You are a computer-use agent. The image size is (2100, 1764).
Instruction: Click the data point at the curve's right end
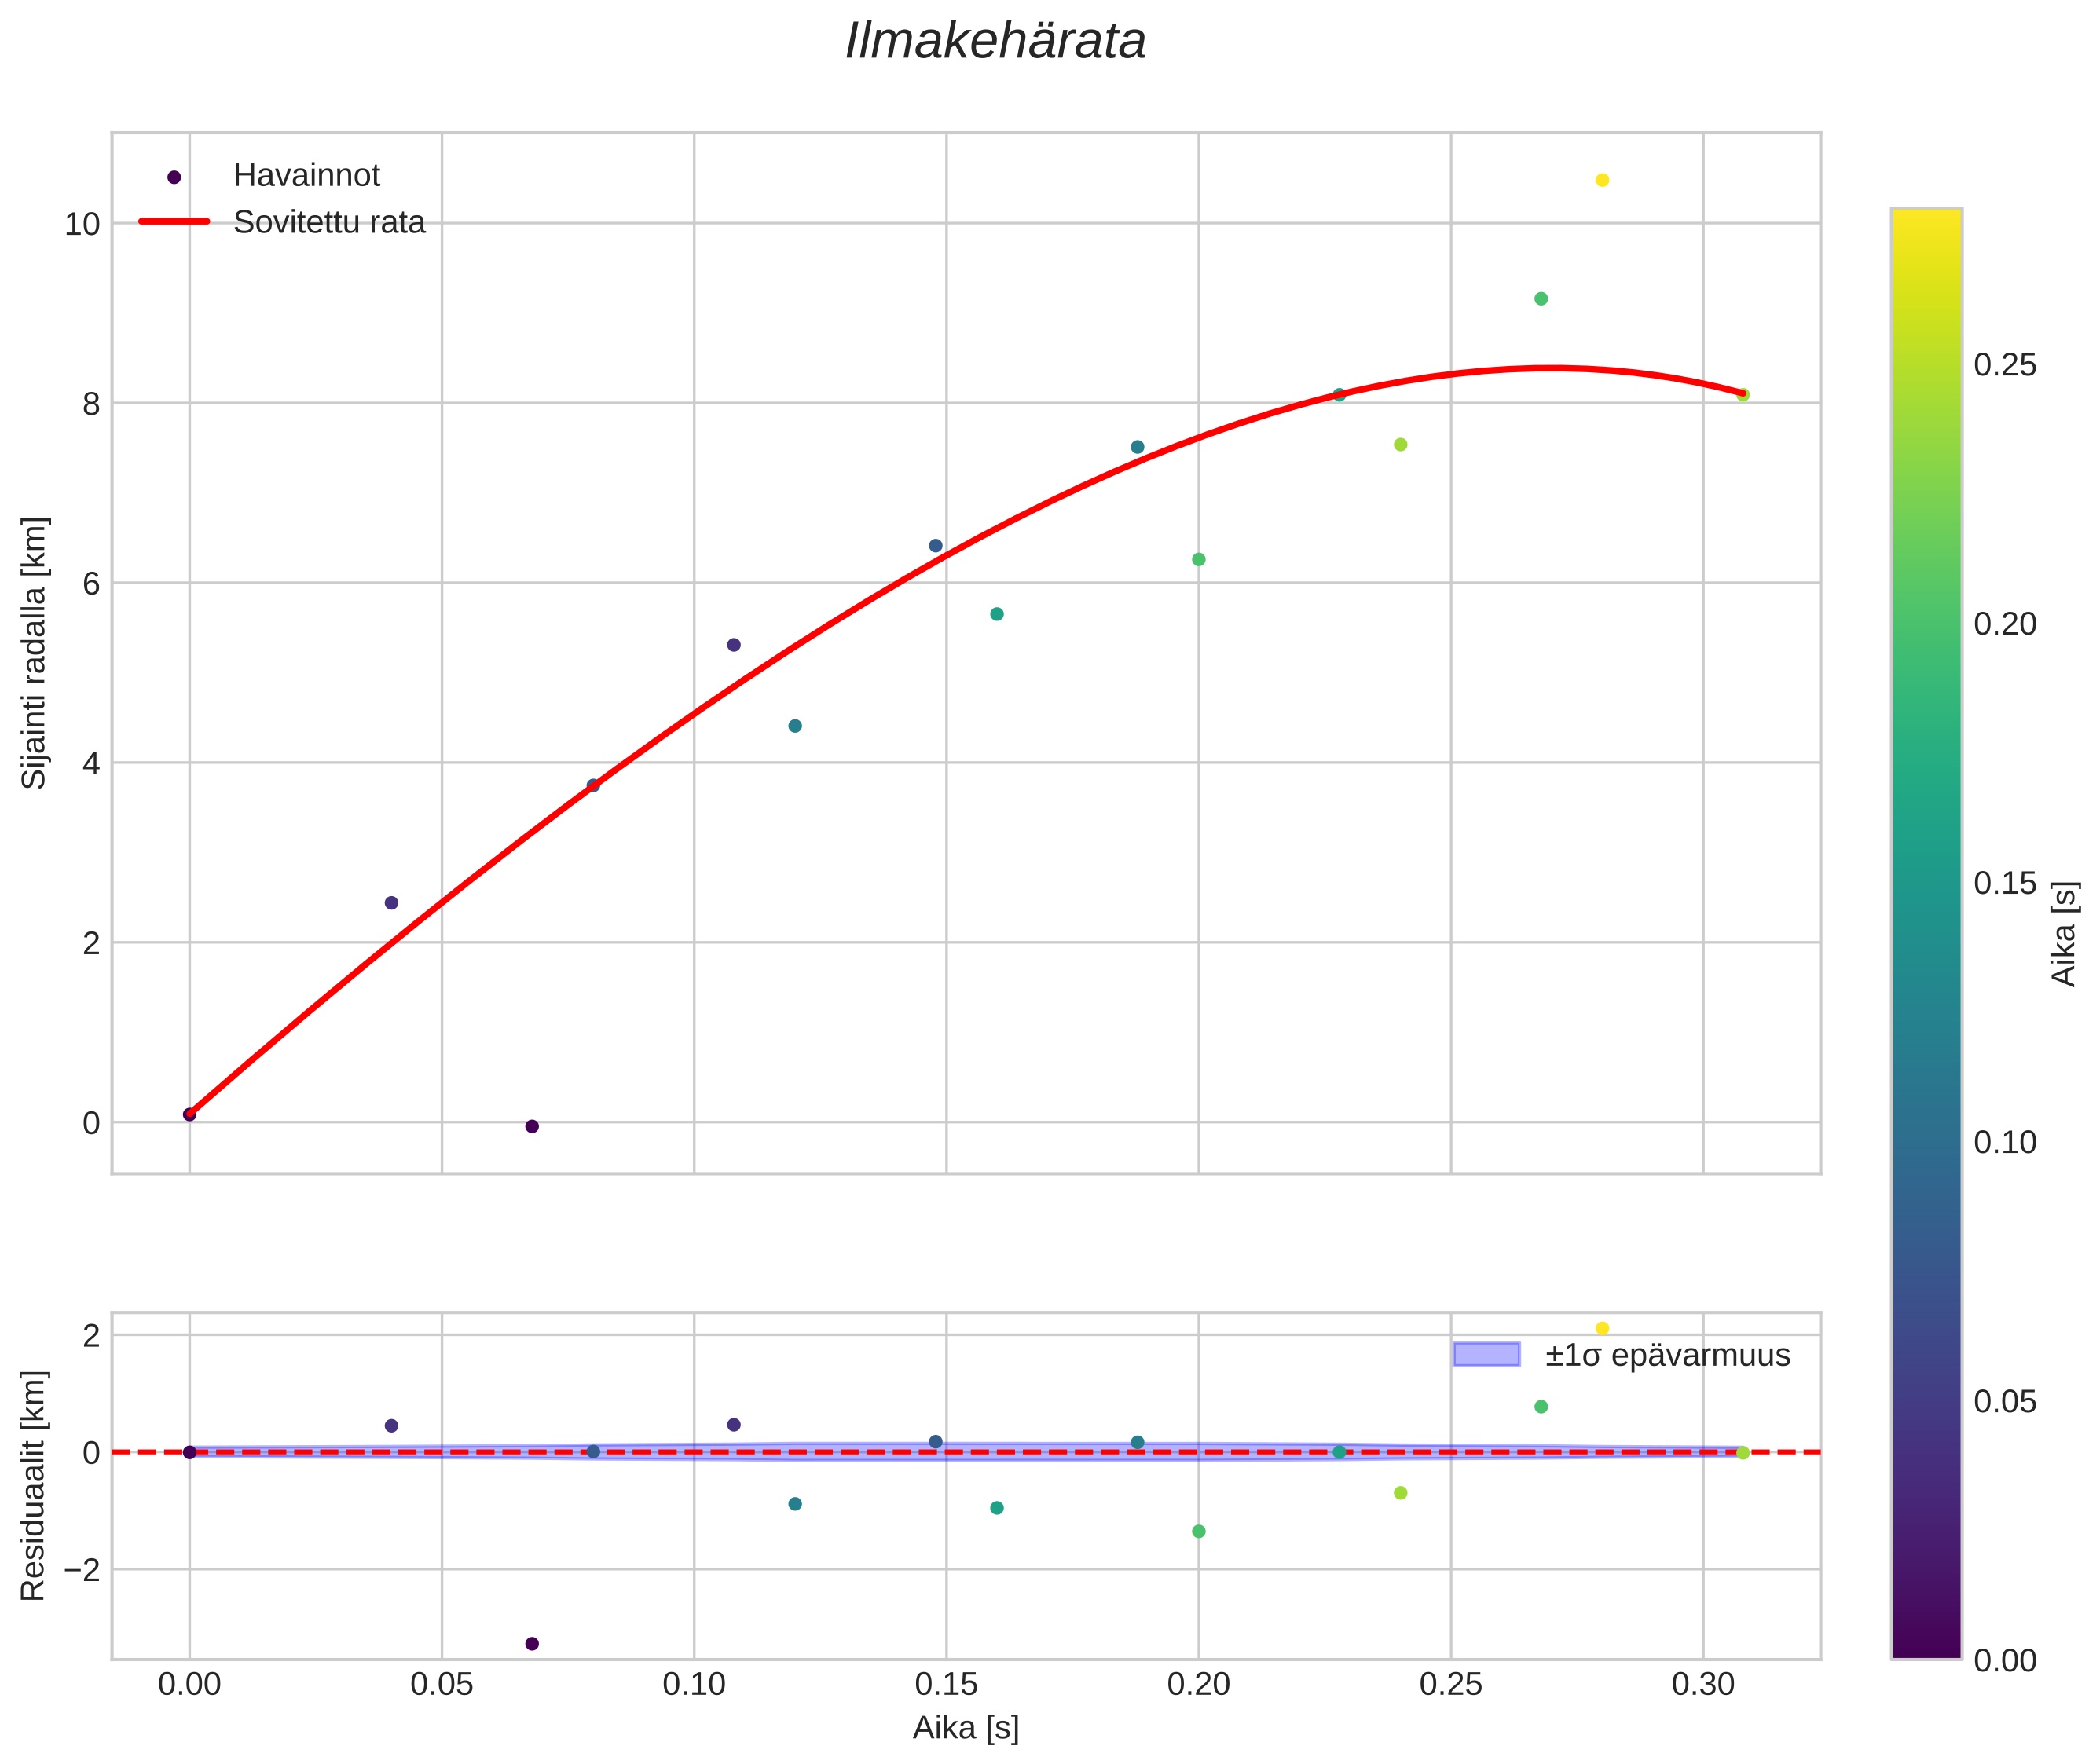[x=1743, y=395]
